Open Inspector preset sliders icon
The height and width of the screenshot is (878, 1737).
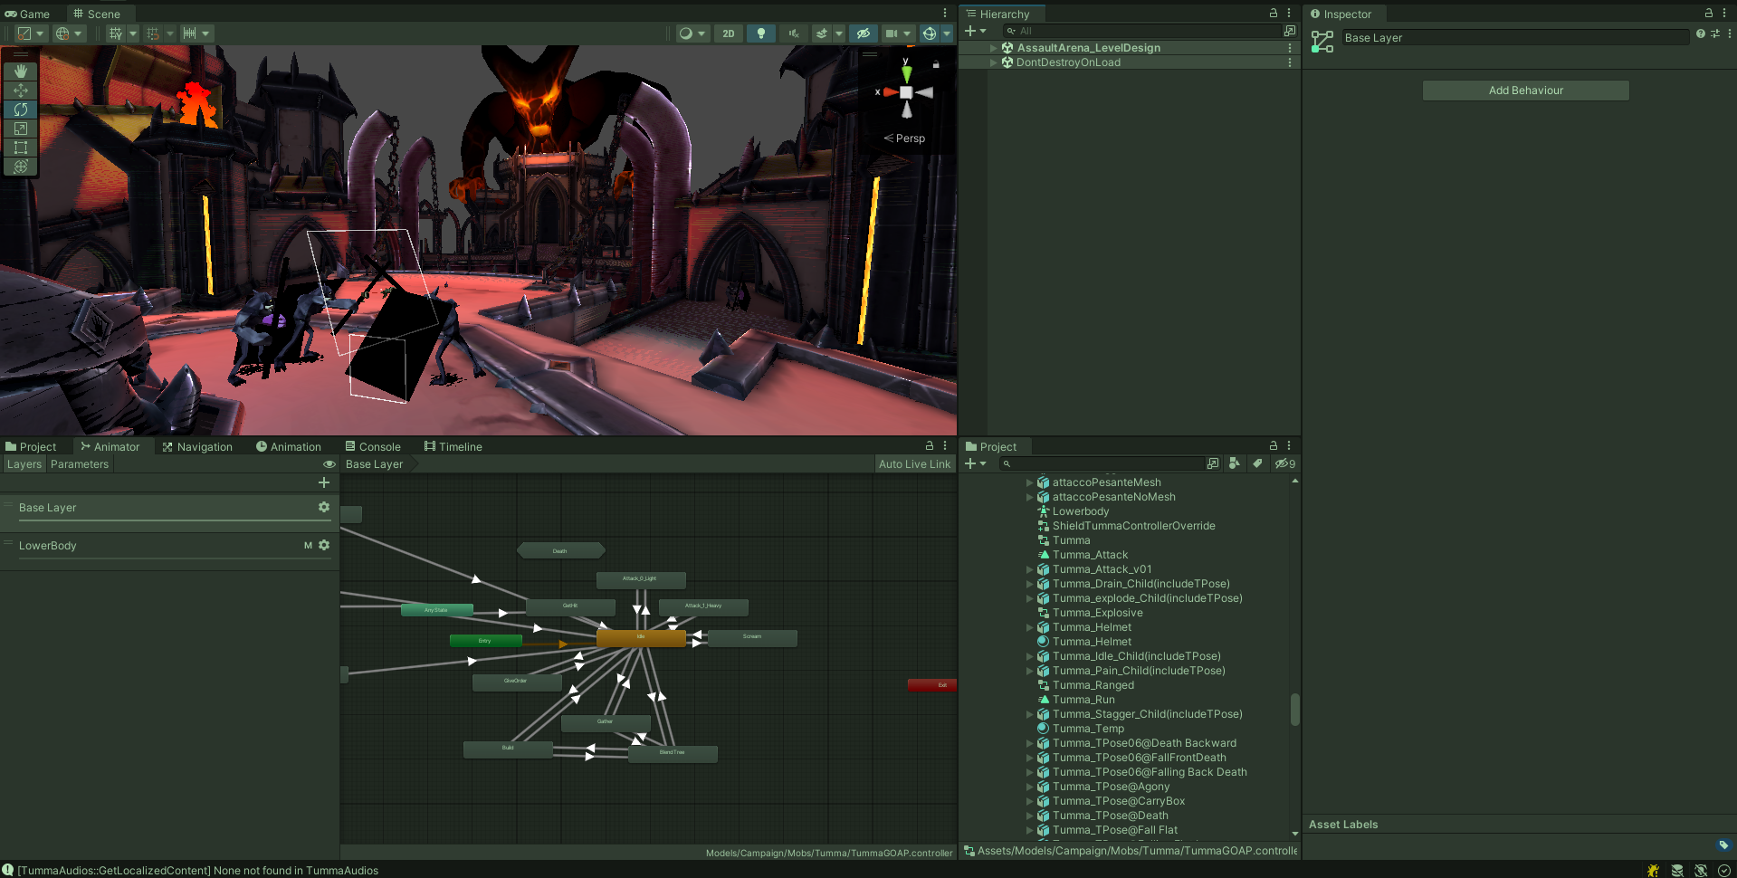click(1714, 33)
